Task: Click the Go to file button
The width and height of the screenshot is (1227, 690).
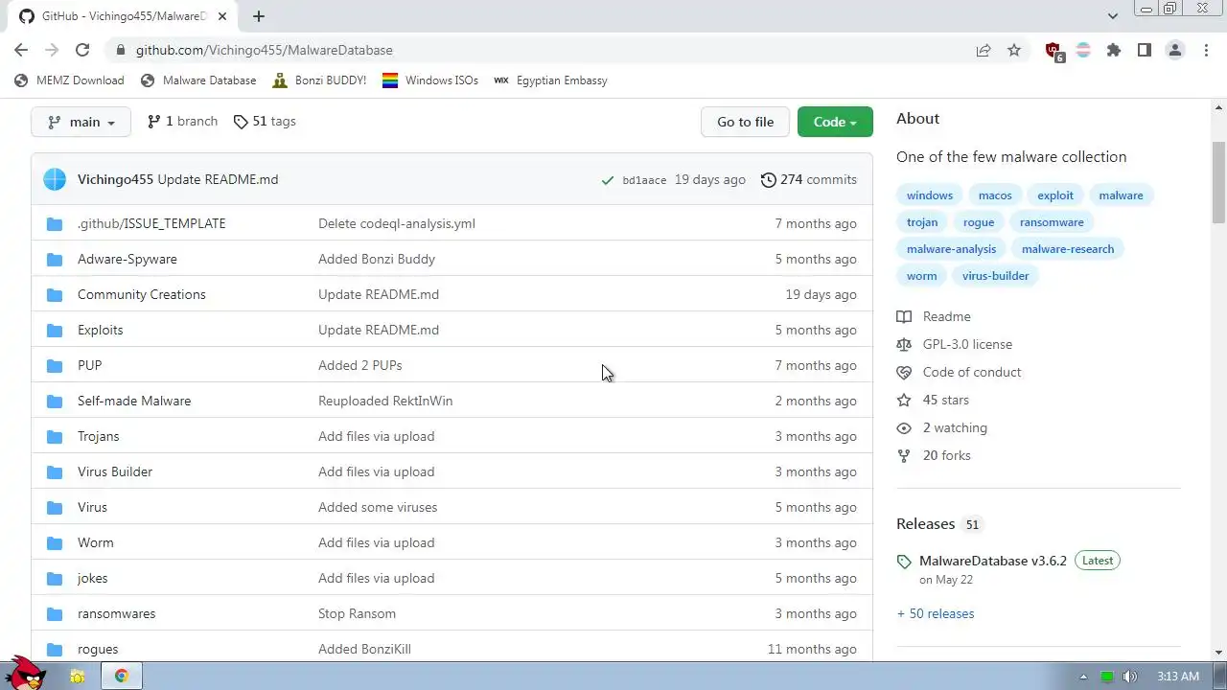Action: pos(745,122)
